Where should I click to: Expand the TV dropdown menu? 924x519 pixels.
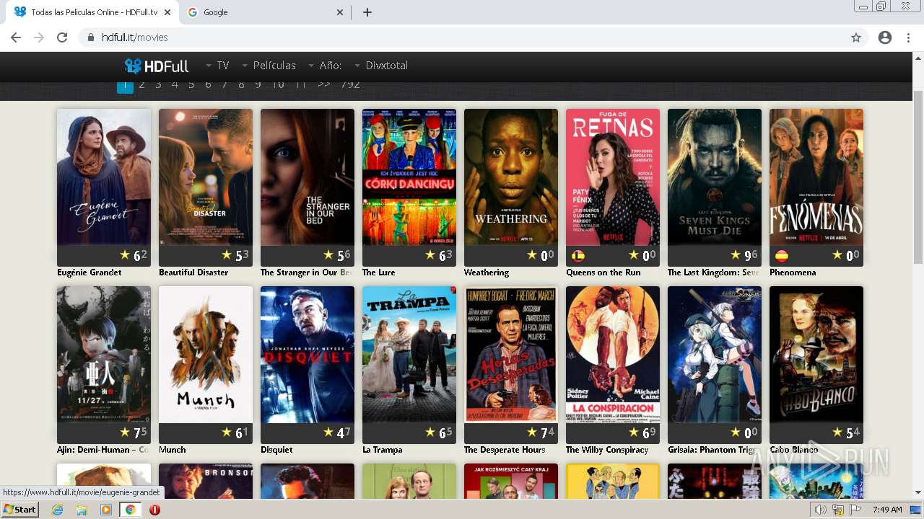click(218, 66)
